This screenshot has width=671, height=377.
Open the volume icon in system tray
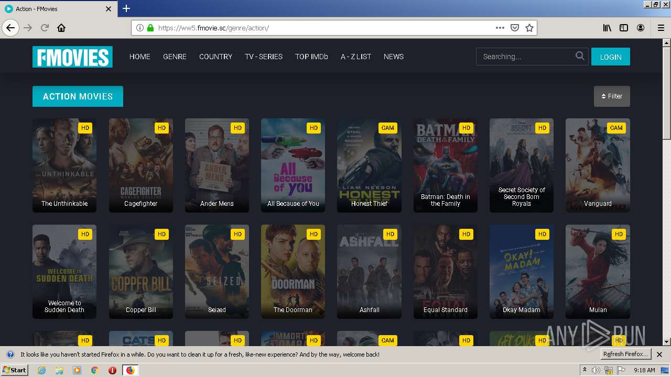pos(596,370)
